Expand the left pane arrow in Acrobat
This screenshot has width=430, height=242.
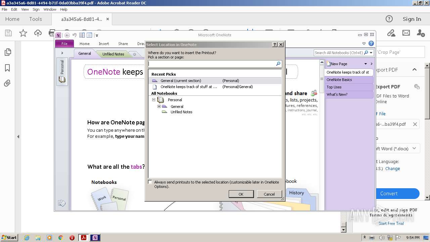tap(18, 136)
